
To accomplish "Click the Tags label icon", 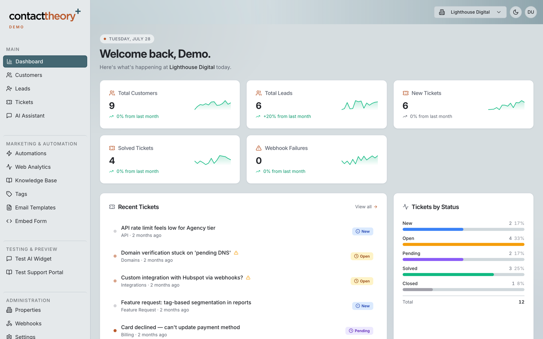I will click(x=9, y=194).
